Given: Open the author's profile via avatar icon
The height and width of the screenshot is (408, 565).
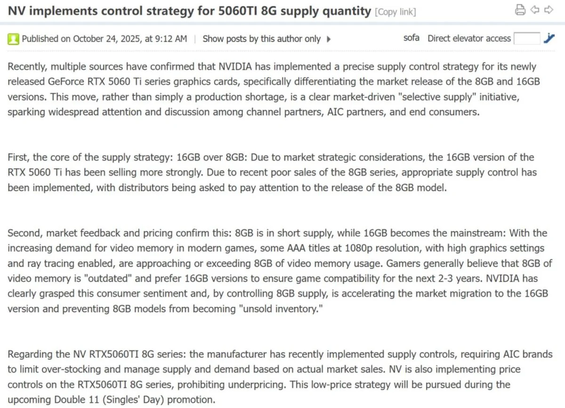Looking at the screenshot, I should coord(13,39).
